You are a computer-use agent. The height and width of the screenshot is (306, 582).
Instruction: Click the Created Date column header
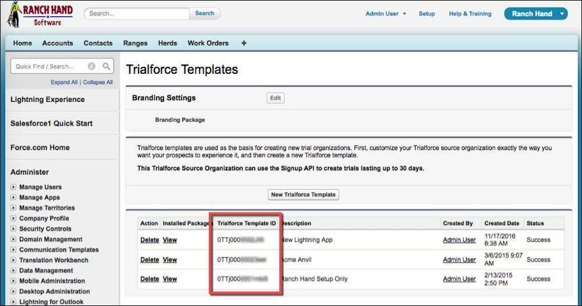pyautogui.click(x=502, y=223)
